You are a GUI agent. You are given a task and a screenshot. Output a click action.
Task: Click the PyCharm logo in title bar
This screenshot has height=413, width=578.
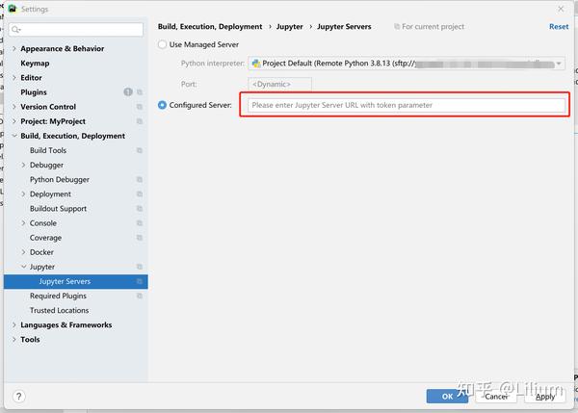coord(11,9)
